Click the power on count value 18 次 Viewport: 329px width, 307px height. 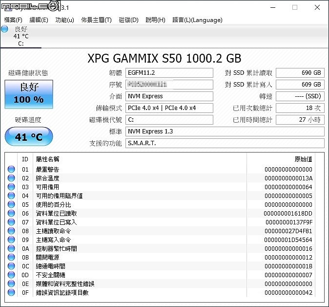[300, 108]
